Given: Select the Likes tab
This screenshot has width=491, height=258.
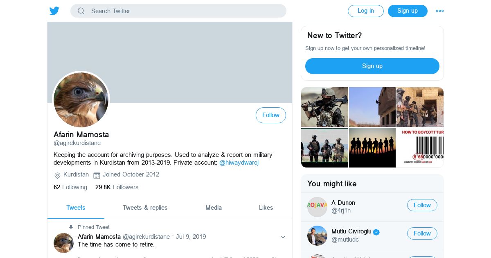Looking at the screenshot, I should [266, 208].
